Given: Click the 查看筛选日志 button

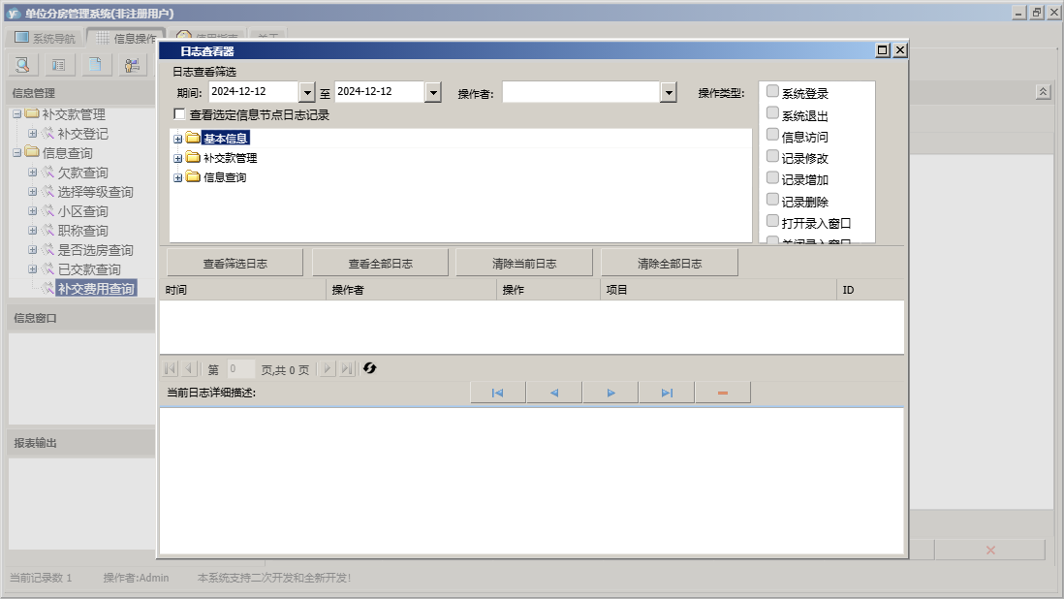Looking at the screenshot, I should point(235,264).
